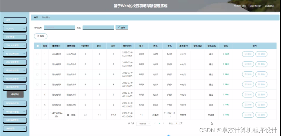Screen dimensions: 282x136
Task: Click cell 1646580244251 in row 7
Action: [57, 115]
